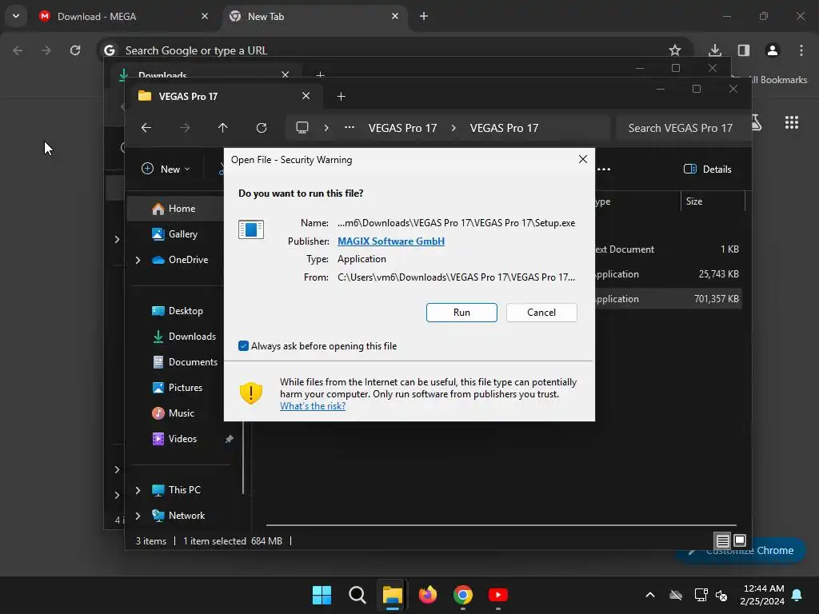Screen dimensions: 819x614
Task: Open the Videos quick access folder
Action: (x=174, y=439)
